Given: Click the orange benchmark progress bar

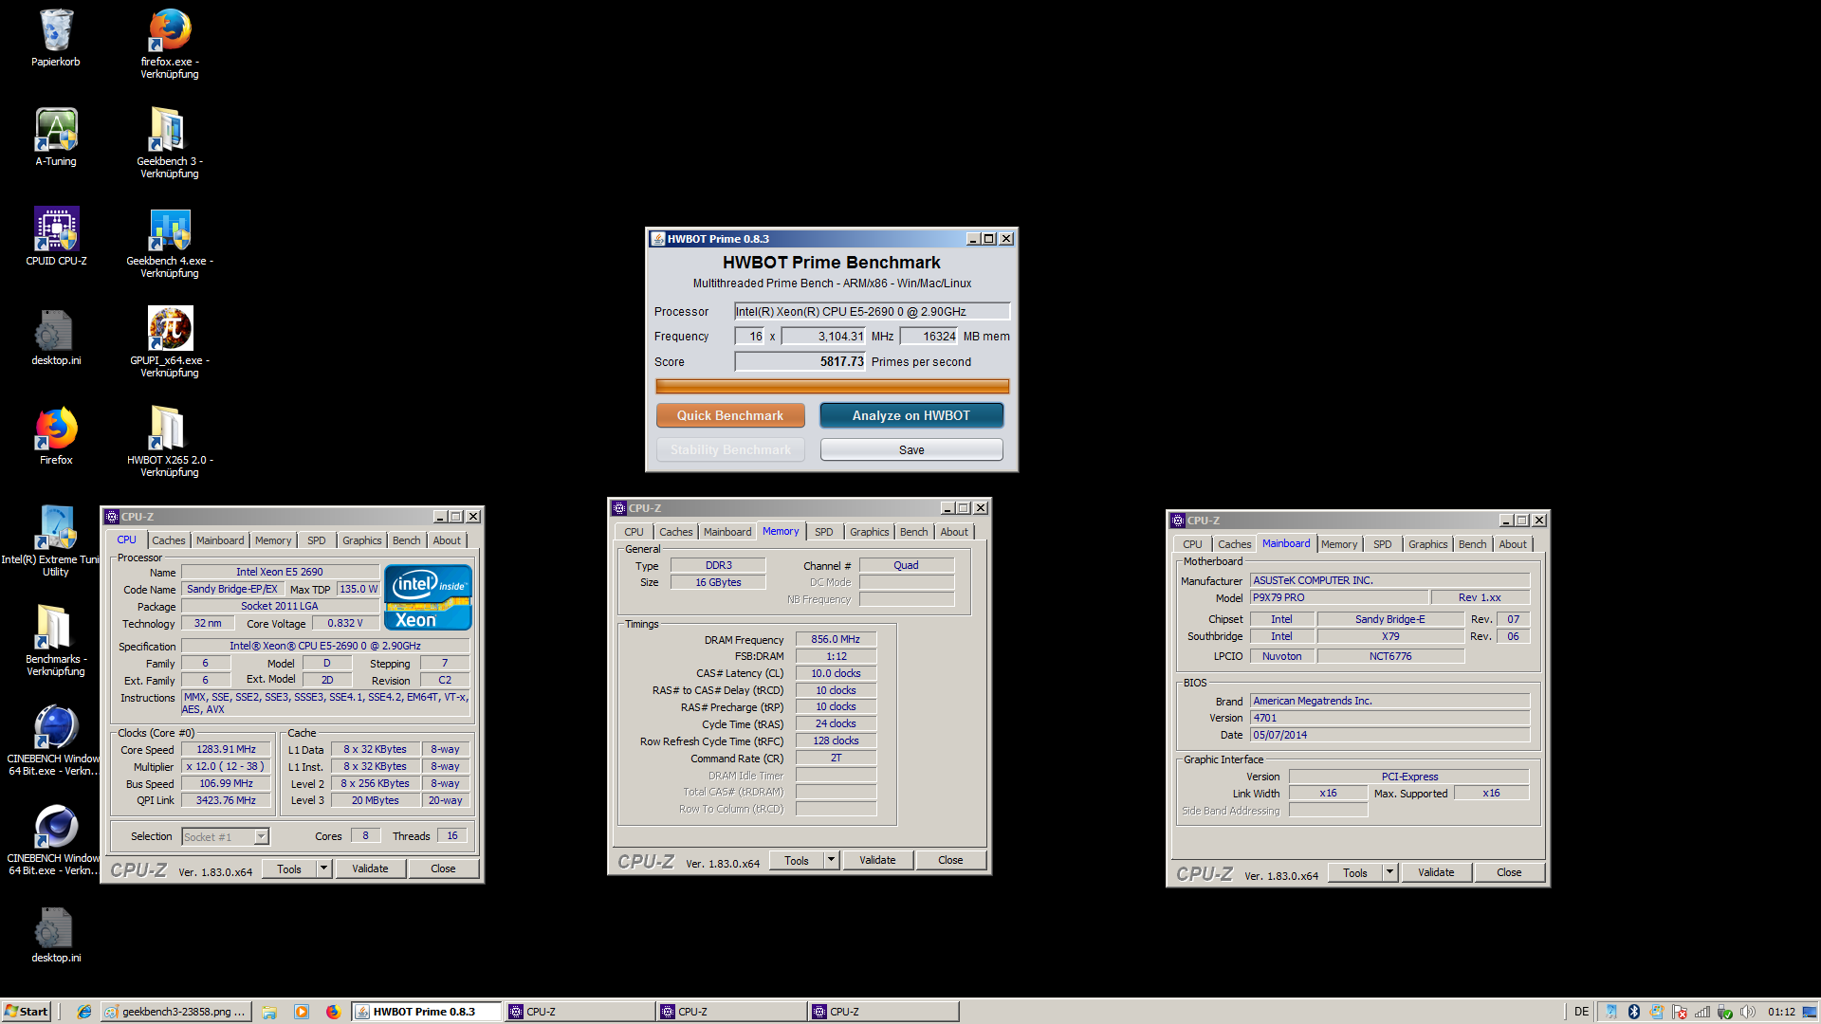Looking at the screenshot, I should click(833, 386).
